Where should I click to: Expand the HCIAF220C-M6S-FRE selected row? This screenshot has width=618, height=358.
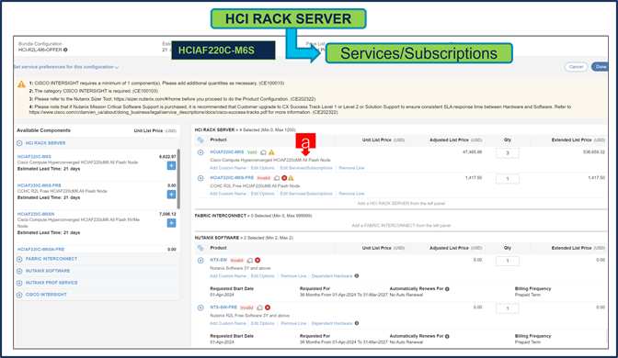tap(200, 178)
